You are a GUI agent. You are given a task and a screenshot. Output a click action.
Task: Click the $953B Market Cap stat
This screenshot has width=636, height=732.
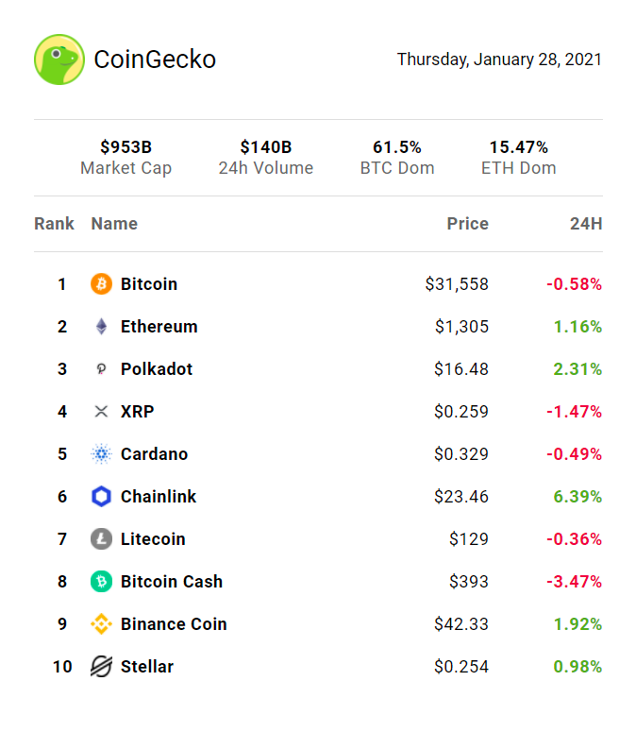[126, 157]
